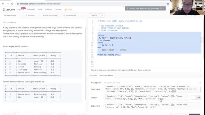Click the padlock icon in the address bar

point(18,4)
